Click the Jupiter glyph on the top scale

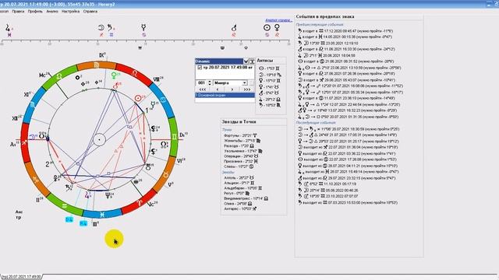[x=7, y=28]
